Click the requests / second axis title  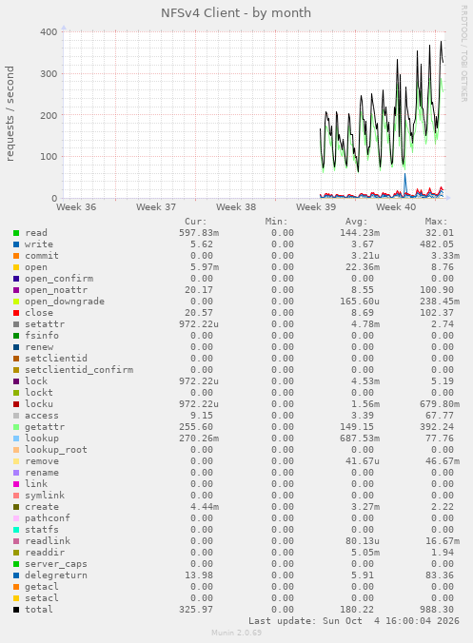click(x=10, y=113)
